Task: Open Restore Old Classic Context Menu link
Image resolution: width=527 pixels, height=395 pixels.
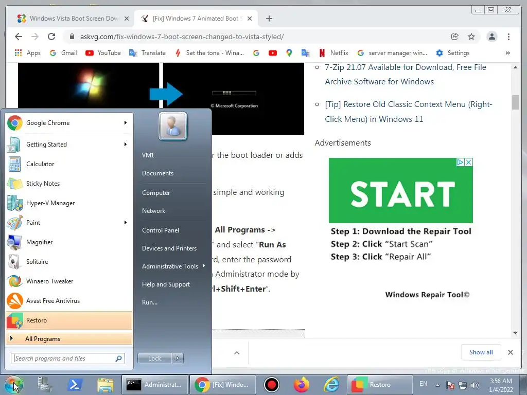Action: (408, 112)
